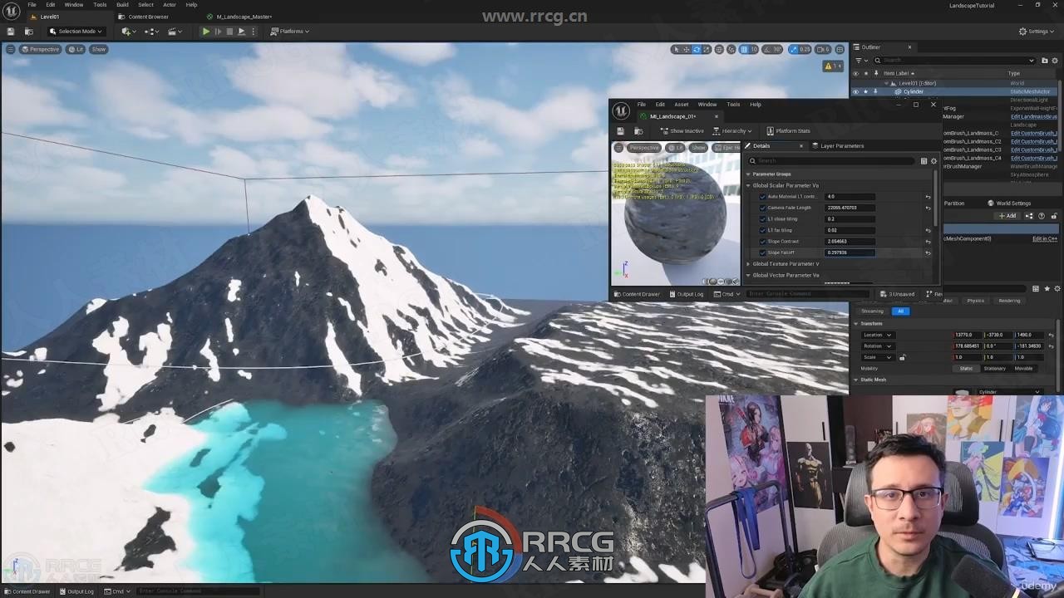The height and width of the screenshot is (598, 1064).
Task: Open the Unreal Engine logo in the main window
Action: click(x=12, y=11)
